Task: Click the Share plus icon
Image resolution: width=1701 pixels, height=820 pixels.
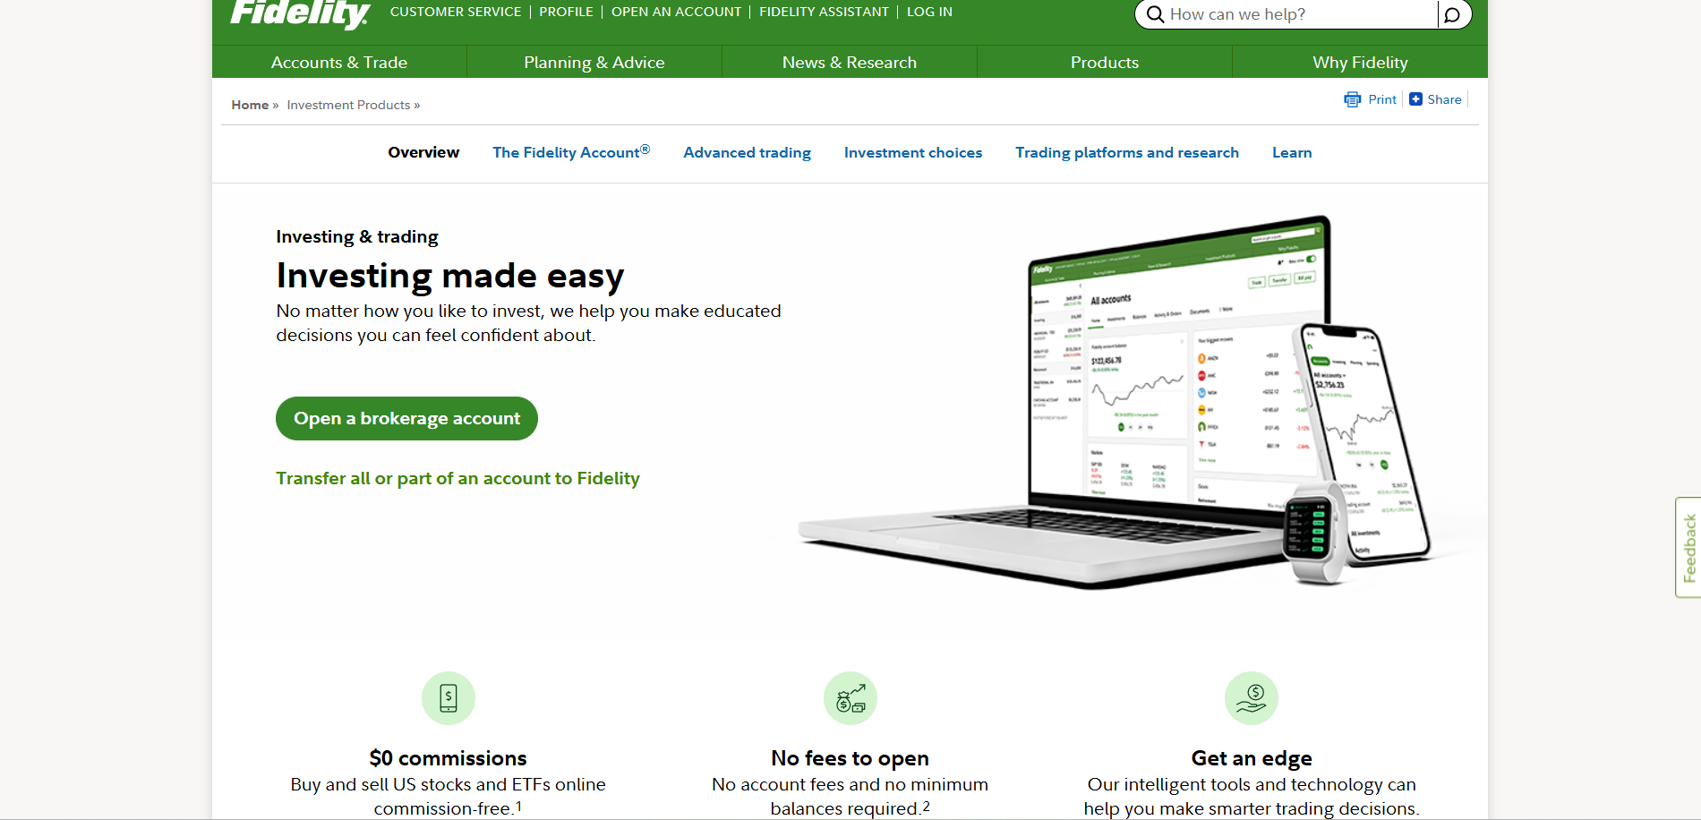Action: 1415,99
